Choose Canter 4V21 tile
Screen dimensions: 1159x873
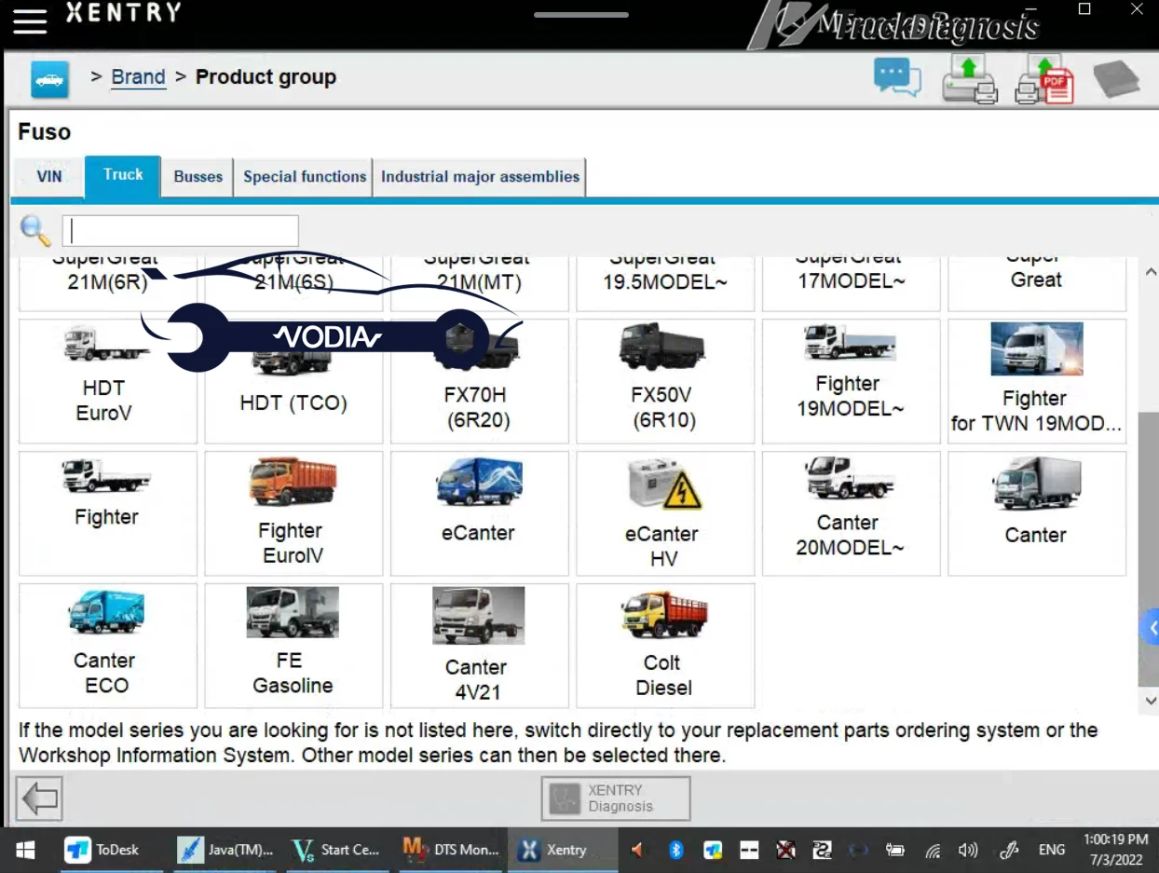coord(479,646)
